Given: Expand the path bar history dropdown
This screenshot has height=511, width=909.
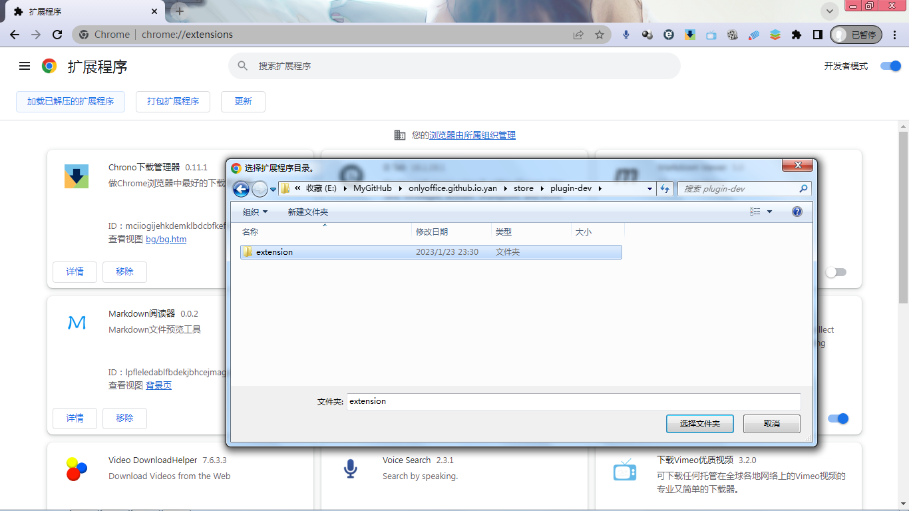Looking at the screenshot, I should tap(650, 189).
